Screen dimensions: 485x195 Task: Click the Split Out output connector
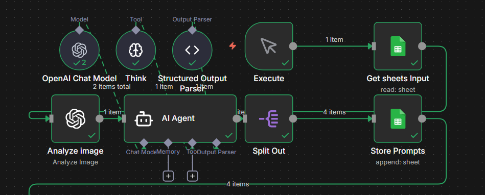pyautogui.click(x=293, y=118)
